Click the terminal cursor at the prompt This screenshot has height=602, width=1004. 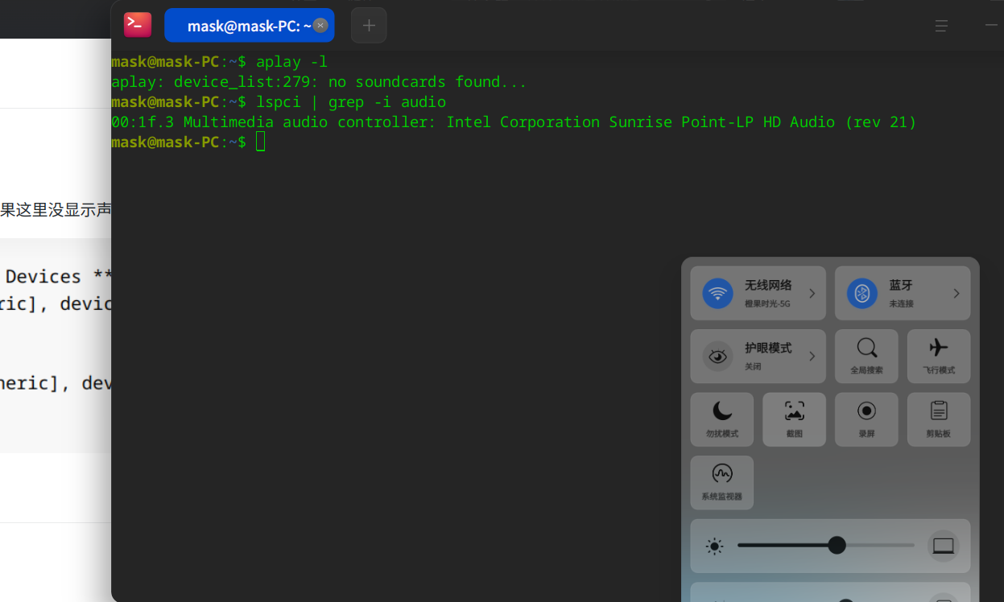coord(260,142)
